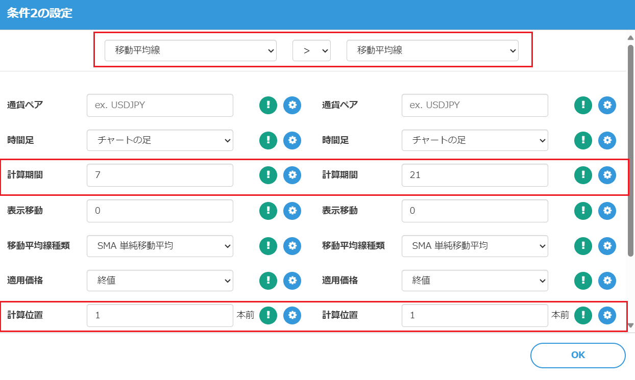Click the scrollbar down arrow
Screen dimensions: 635x380
click(630, 325)
